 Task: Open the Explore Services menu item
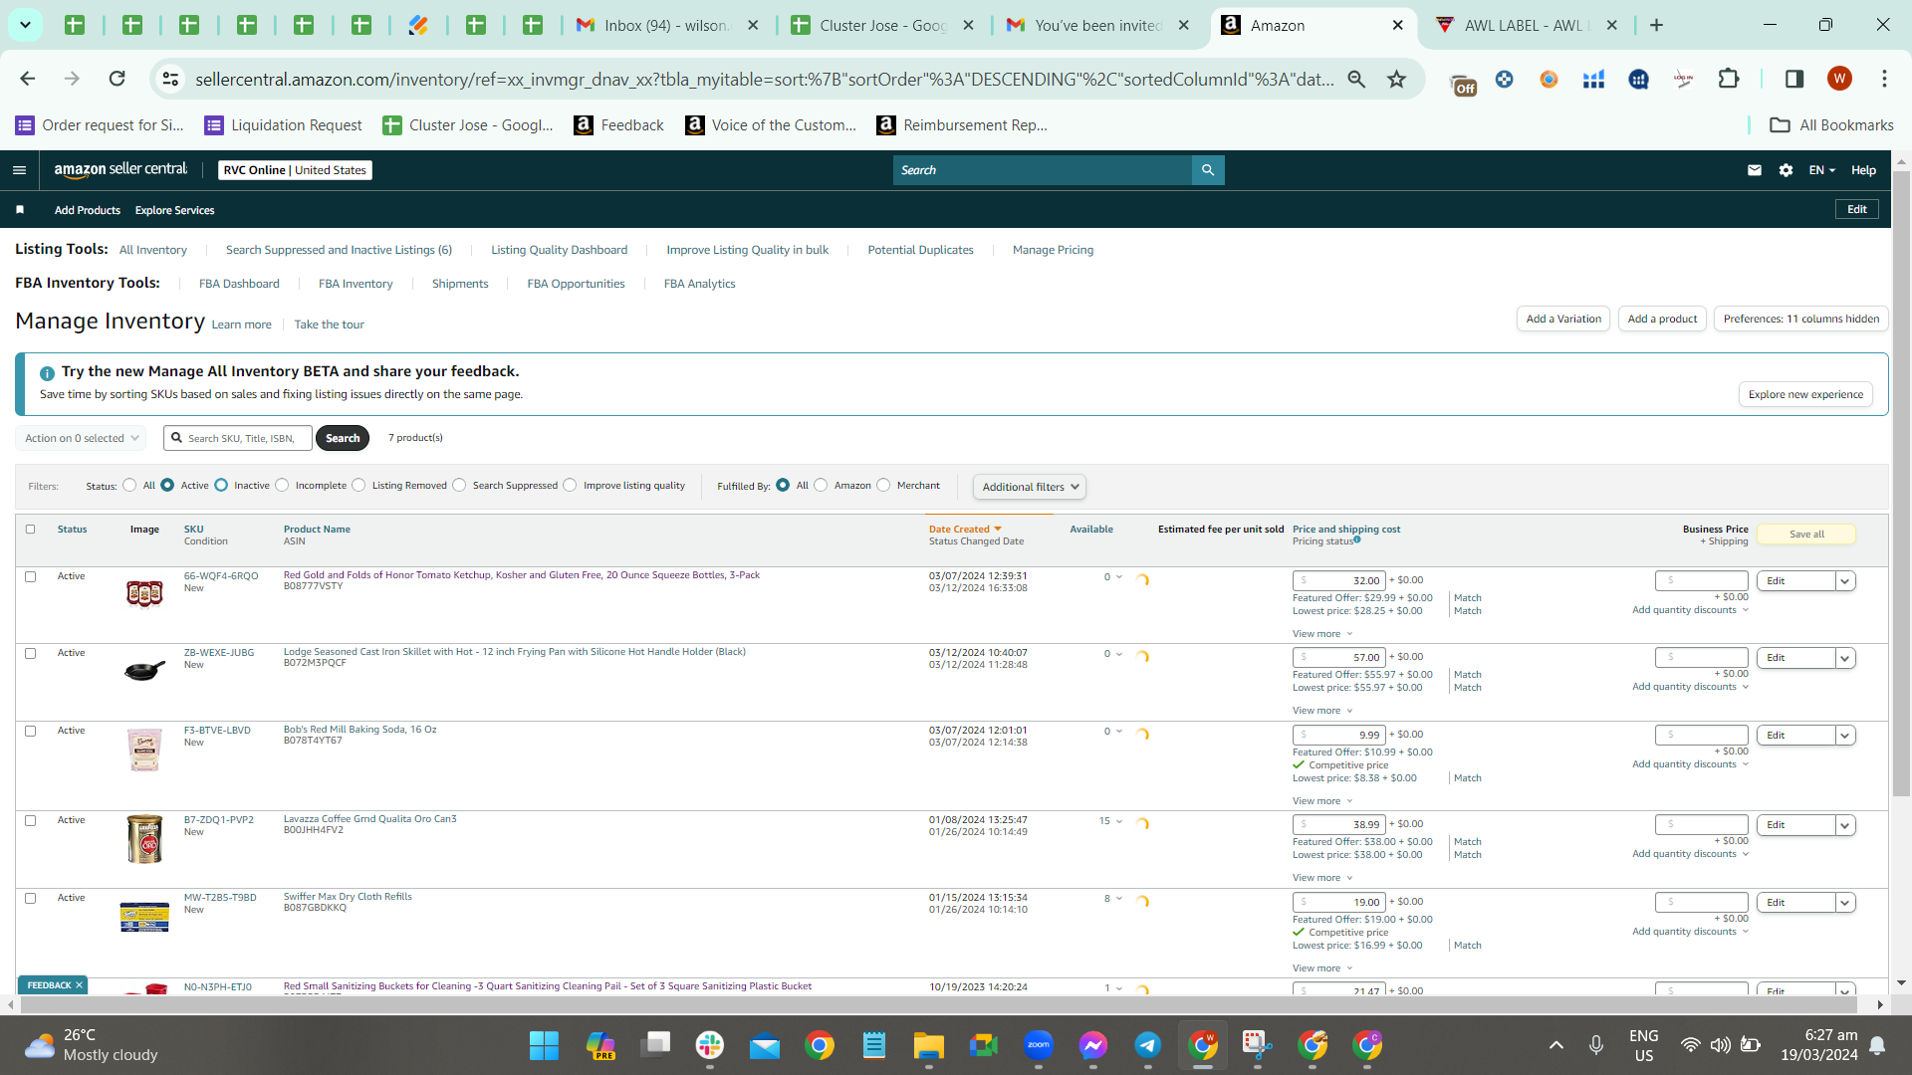click(175, 210)
